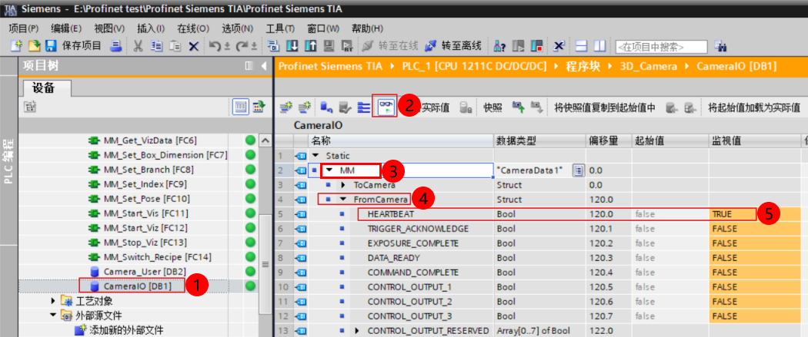Click the binoculars icon beside search field
The width and height of the screenshot is (808, 337).
[x=720, y=46]
